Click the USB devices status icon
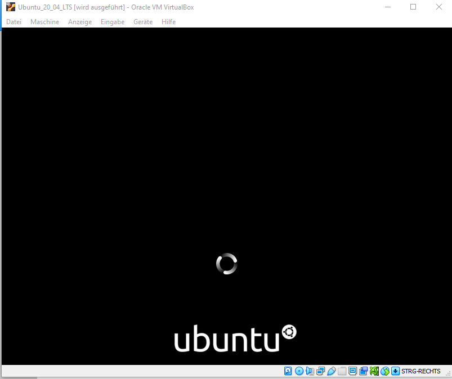Viewport: 452px width, 379px height. tap(332, 371)
